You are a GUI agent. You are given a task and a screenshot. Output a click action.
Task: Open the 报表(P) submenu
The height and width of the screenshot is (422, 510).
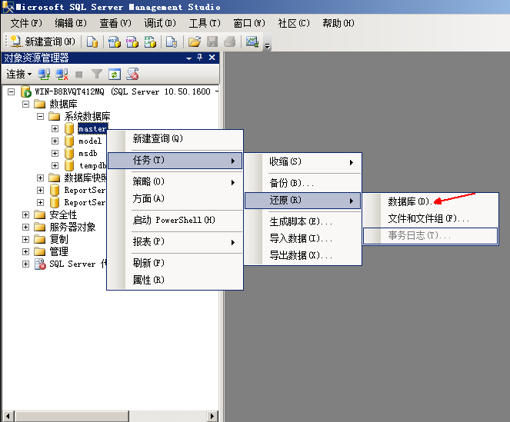point(175,242)
